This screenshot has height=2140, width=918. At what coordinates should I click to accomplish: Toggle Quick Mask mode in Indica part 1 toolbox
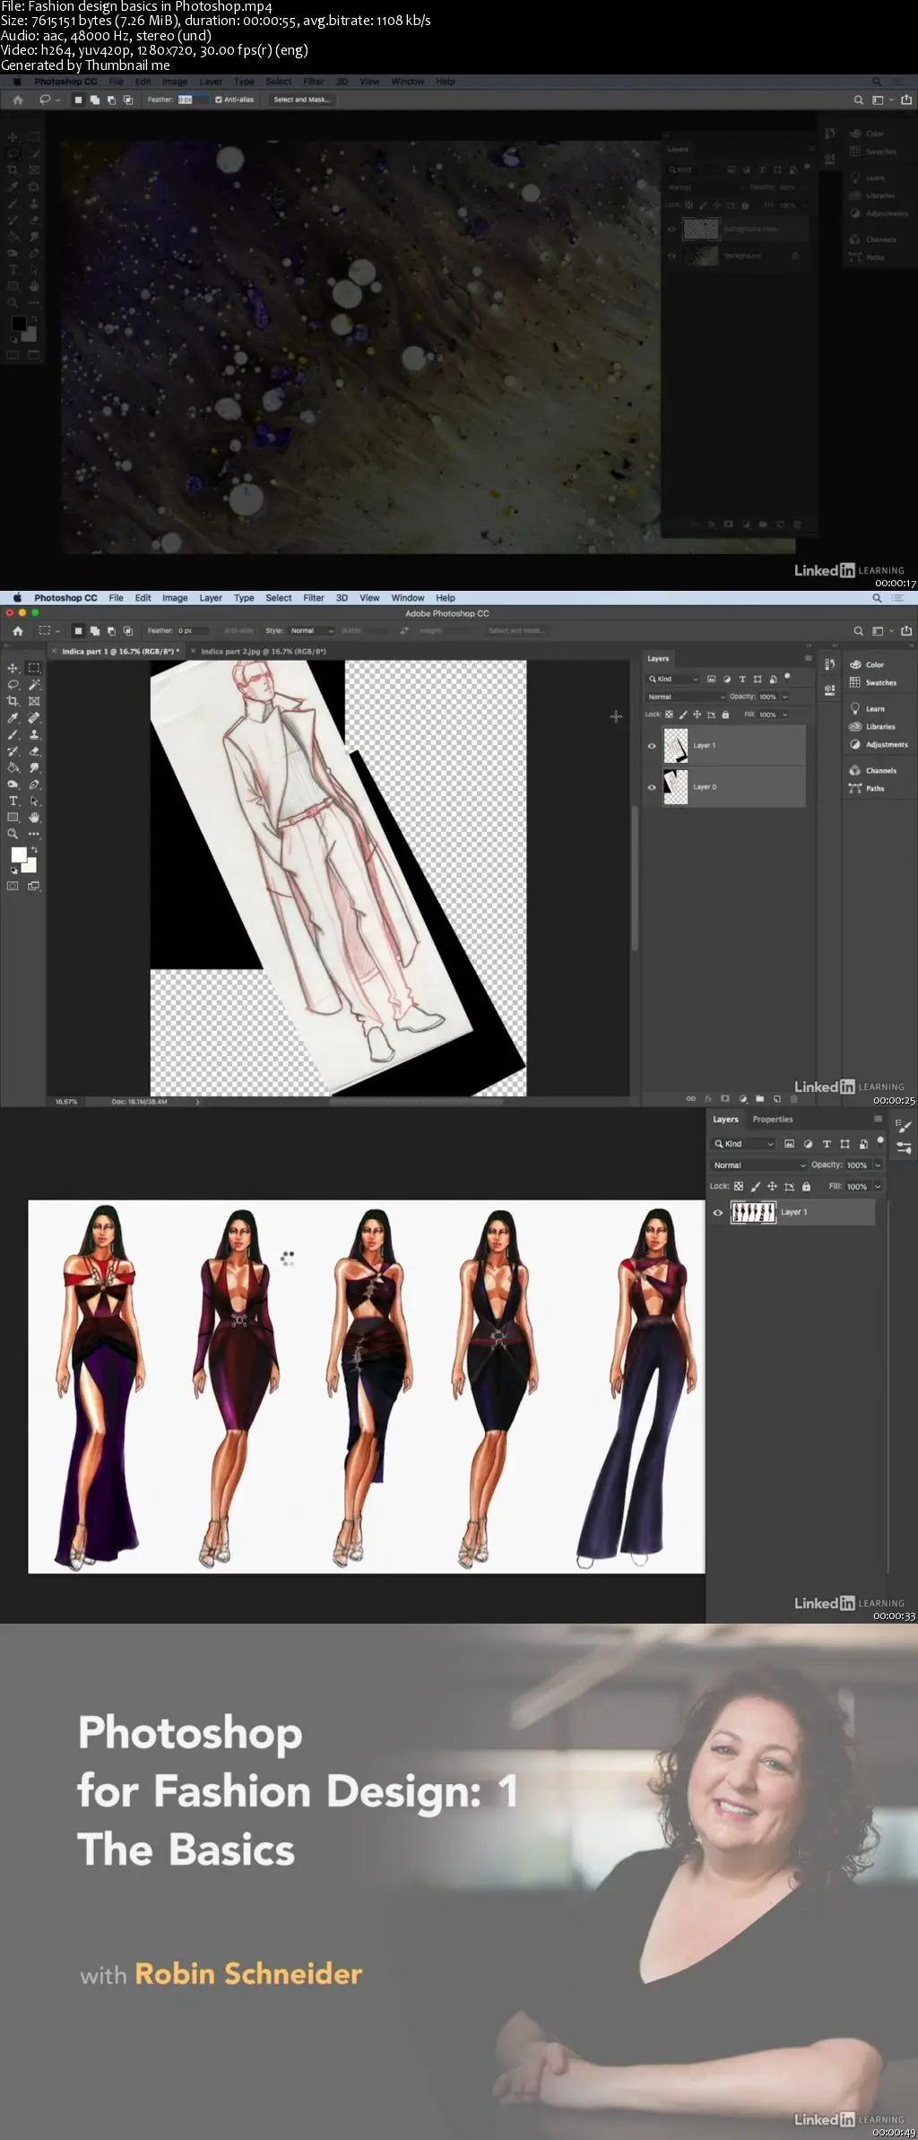tap(13, 886)
